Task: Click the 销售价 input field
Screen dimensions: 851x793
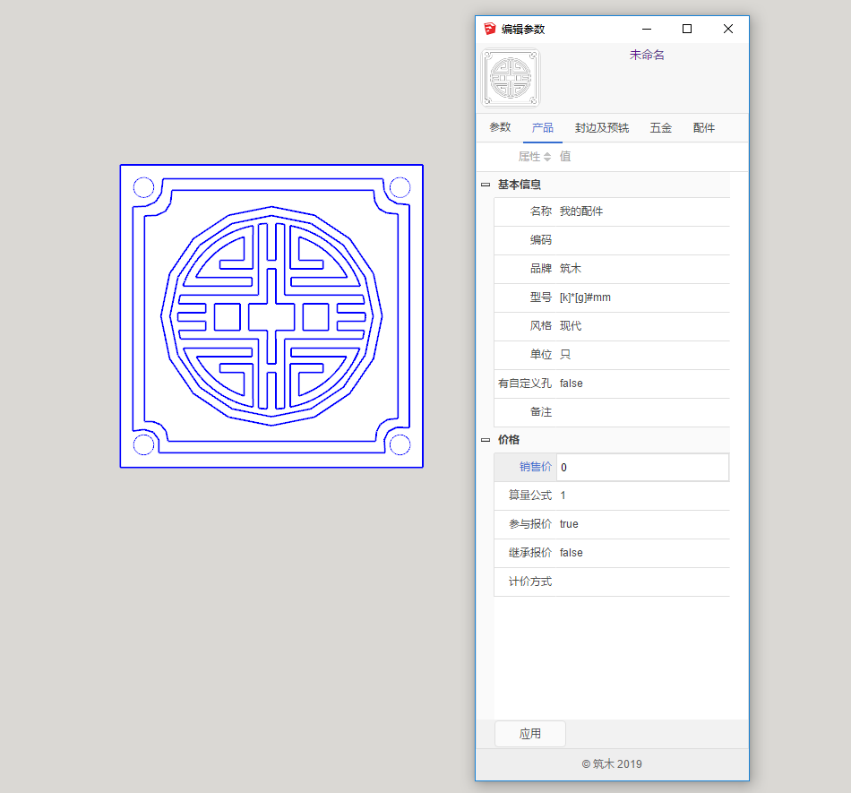Action: (x=641, y=467)
